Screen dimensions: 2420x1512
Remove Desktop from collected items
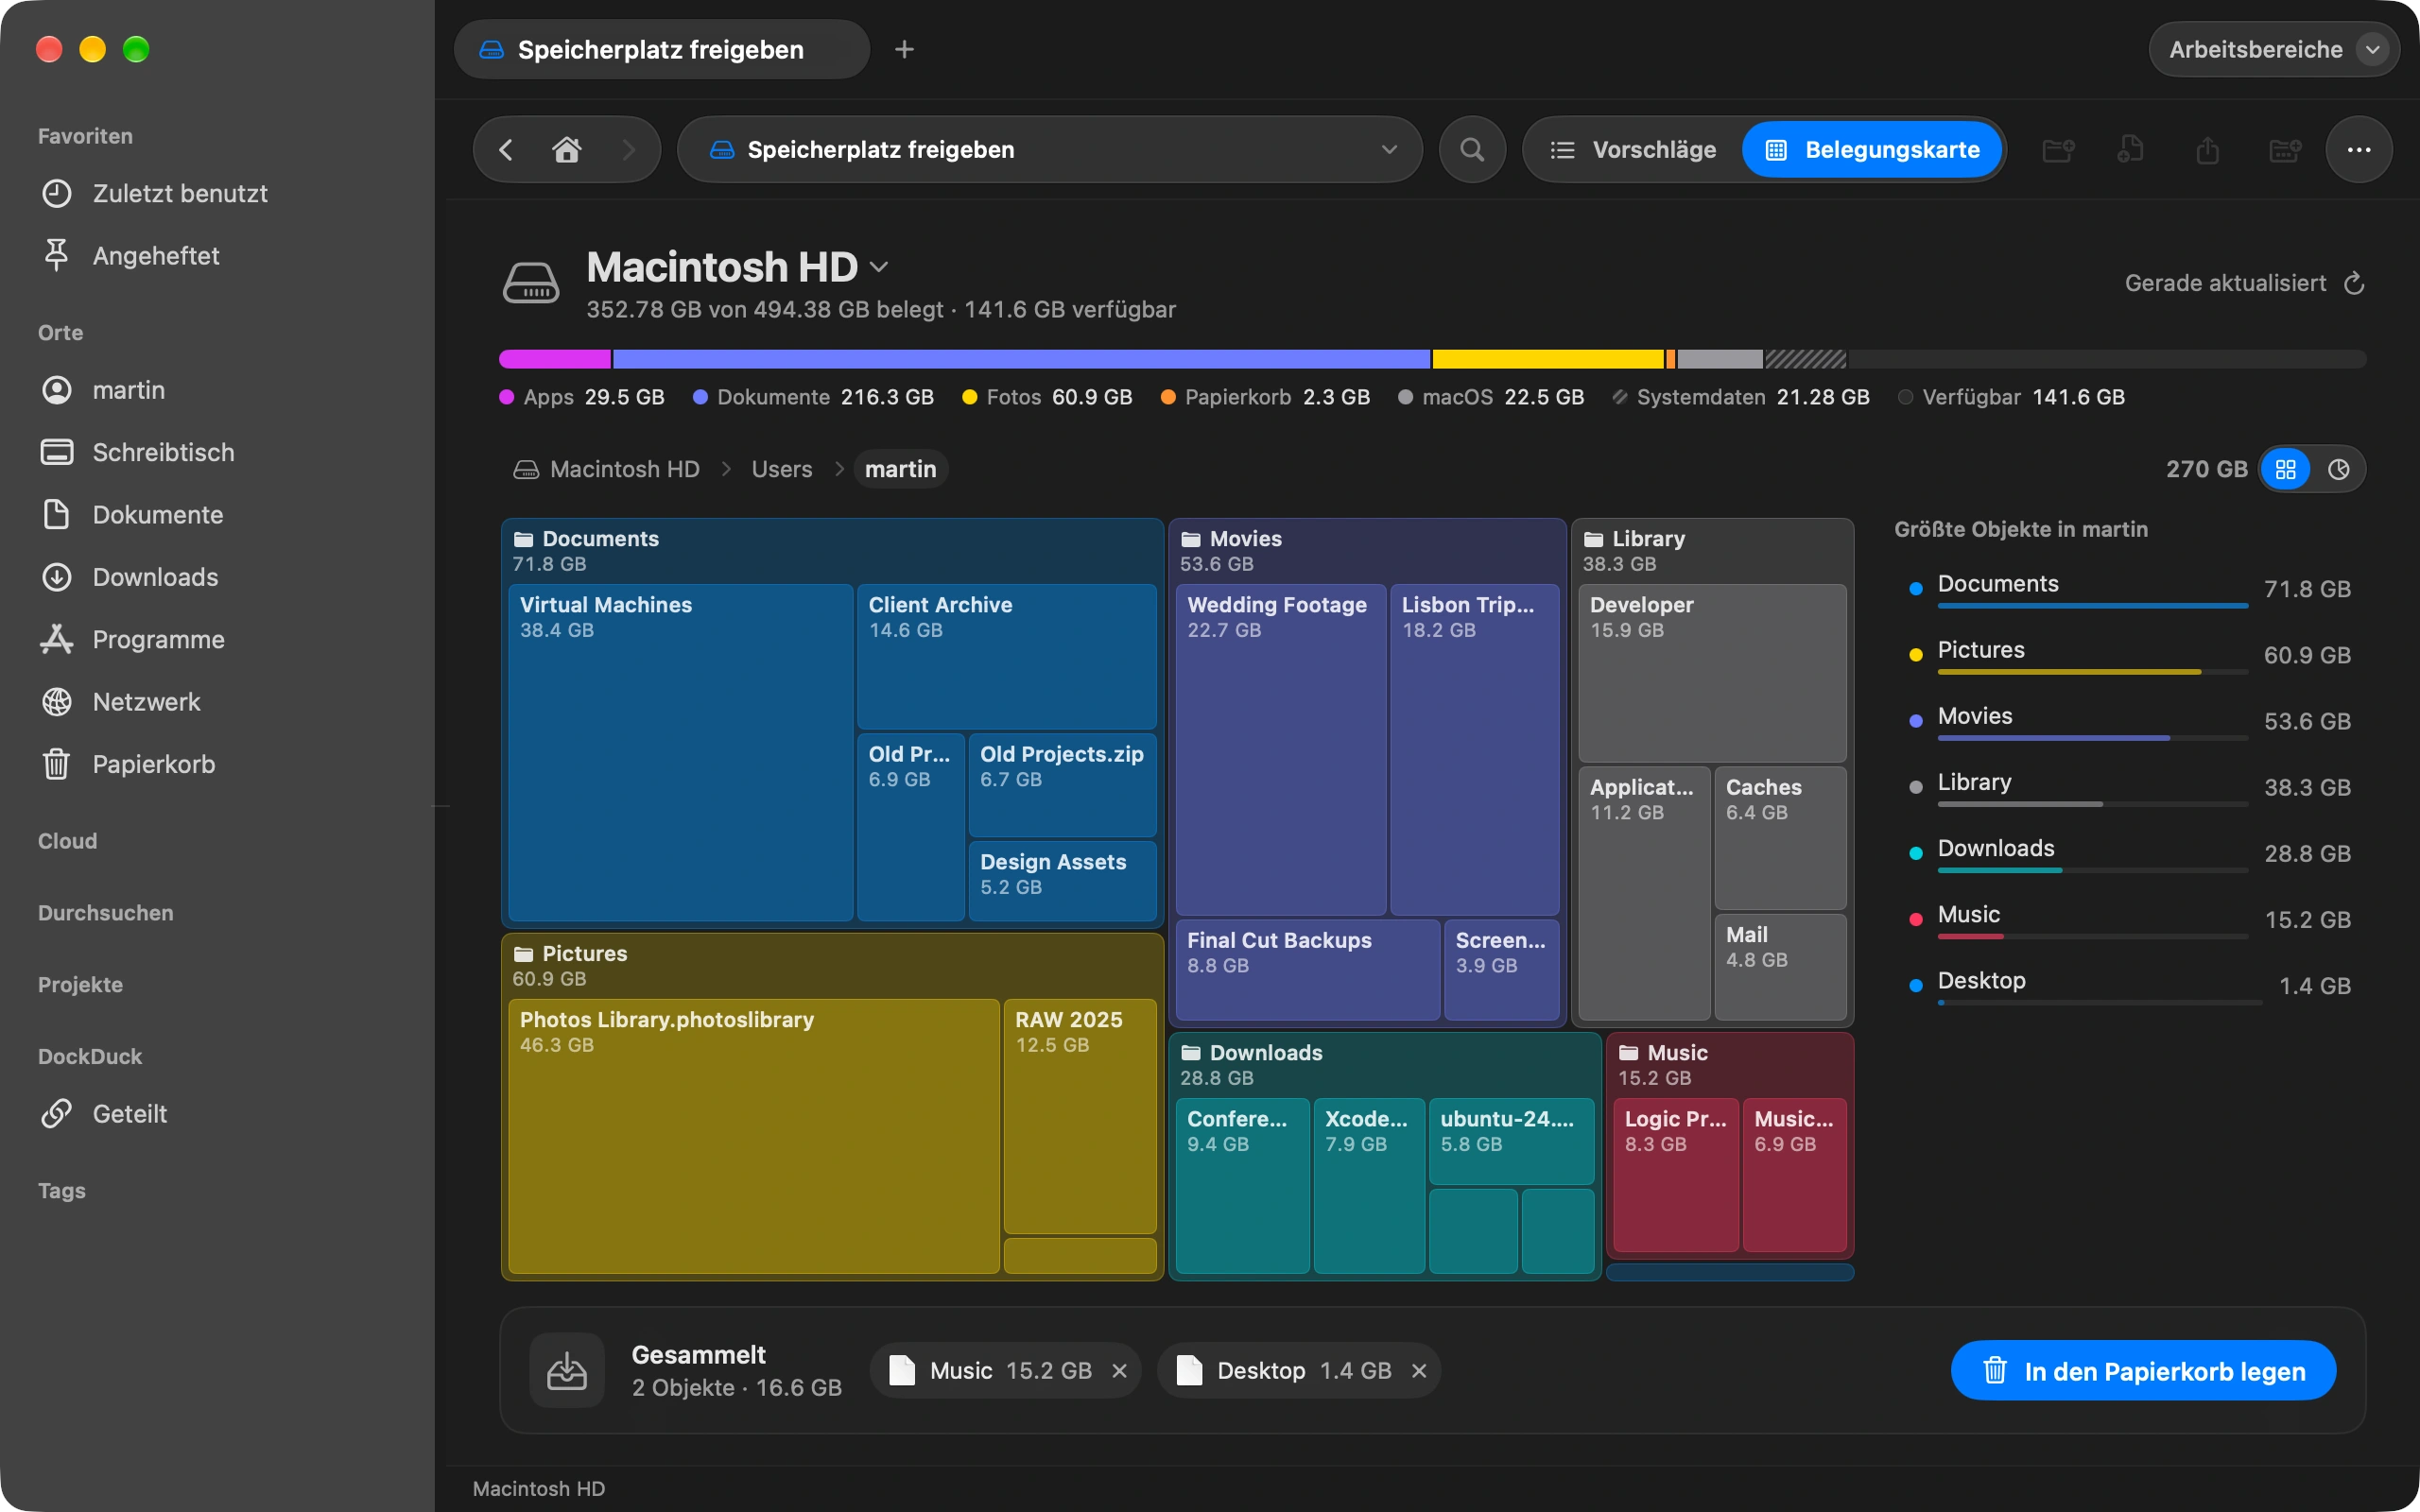[x=1418, y=1371]
